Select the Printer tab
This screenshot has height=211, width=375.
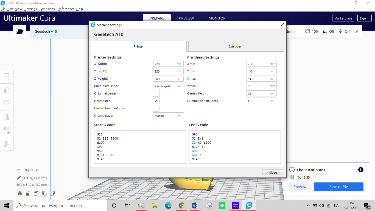coord(139,46)
